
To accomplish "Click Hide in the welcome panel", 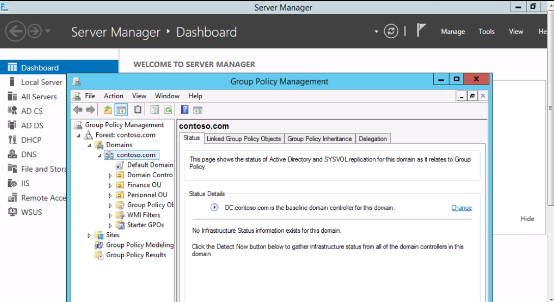I will (527, 218).
